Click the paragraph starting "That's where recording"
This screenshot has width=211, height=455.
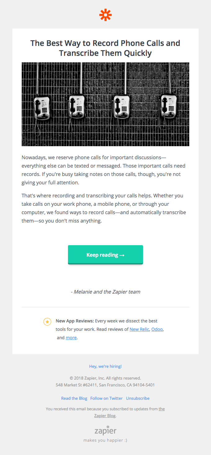pos(102,208)
